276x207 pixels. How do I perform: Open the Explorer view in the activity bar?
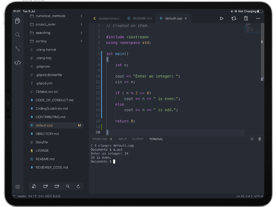pyautogui.click(x=18, y=21)
